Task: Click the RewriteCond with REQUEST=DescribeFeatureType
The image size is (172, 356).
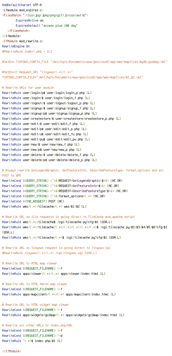Action: click(x=65, y=191)
